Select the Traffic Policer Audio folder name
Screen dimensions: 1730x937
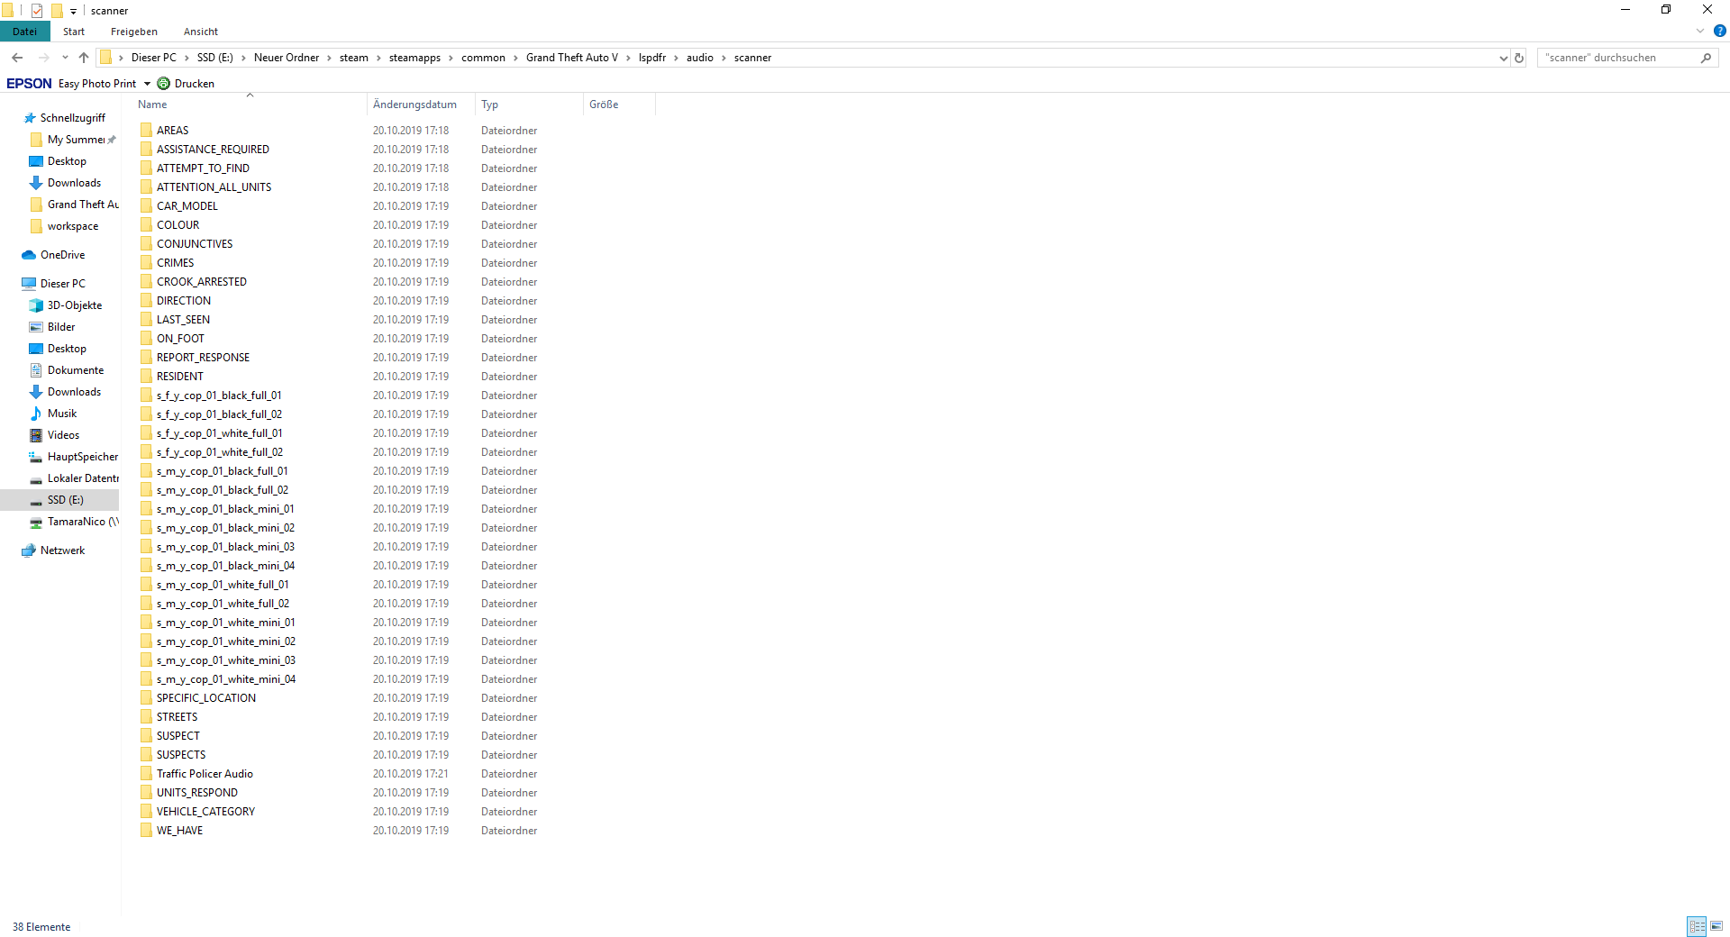click(x=205, y=774)
